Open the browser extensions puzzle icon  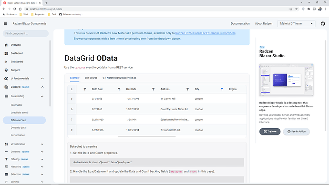[308, 9]
